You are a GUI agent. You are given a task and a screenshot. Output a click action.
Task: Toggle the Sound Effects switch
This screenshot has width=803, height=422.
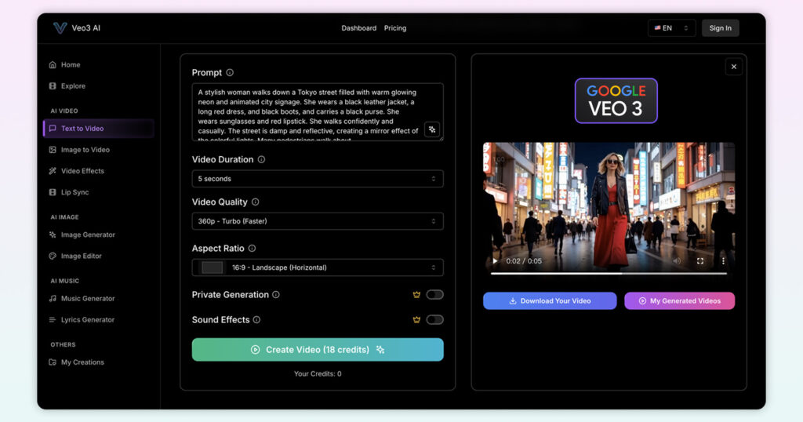[x=434, y=319]
